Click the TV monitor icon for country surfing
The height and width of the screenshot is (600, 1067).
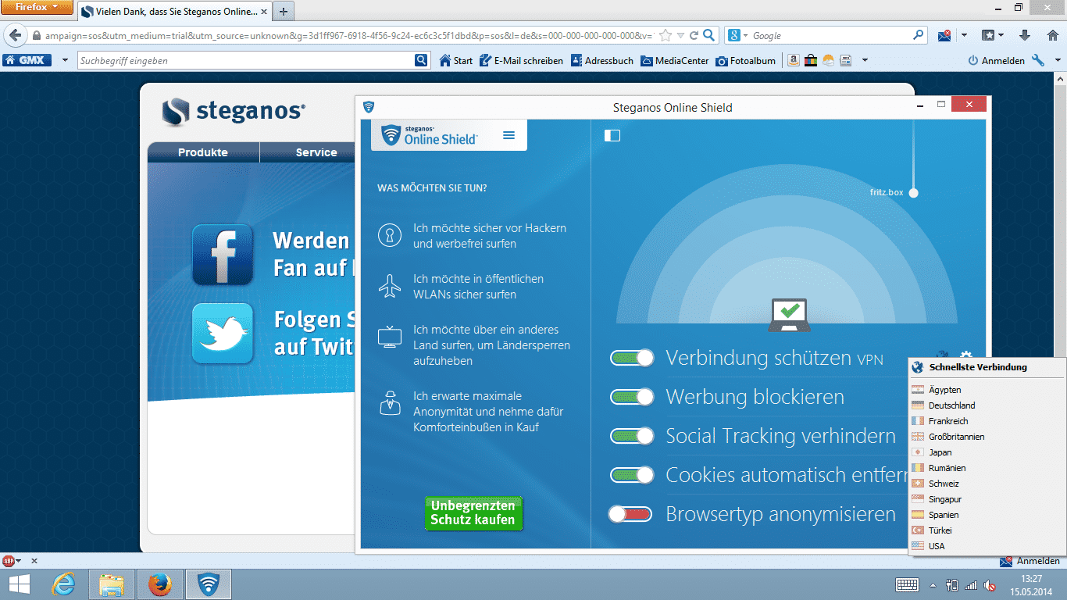point(388,337)
